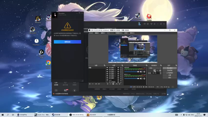
Task: Open Logitech G HUB desktop shortcut
Action: [x=42, y=54]
